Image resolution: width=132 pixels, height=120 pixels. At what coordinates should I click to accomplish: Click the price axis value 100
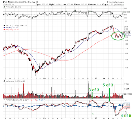point(126,54)
